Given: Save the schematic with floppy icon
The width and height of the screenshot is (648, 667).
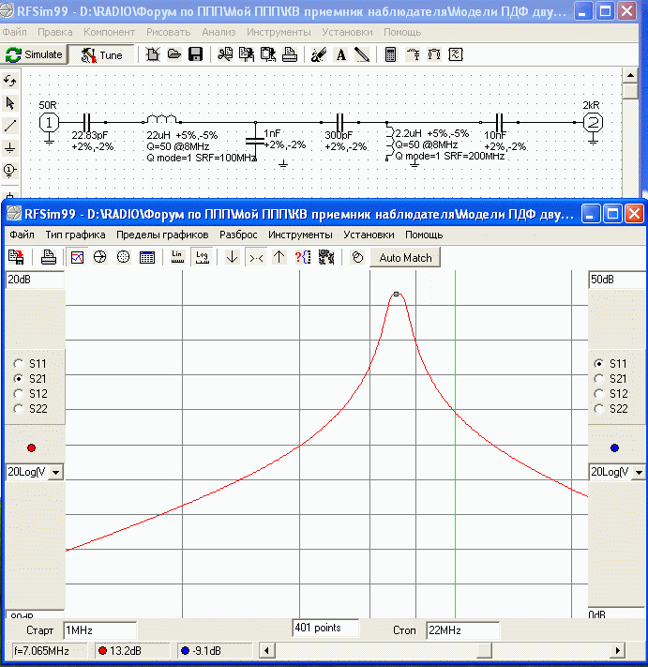Looking at the screenshot, I should [x=196, y=54].
